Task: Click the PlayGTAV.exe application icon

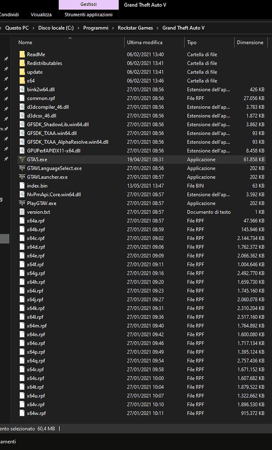Action: [22, 203]
